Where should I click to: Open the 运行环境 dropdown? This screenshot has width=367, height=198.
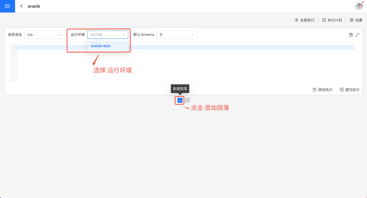tap(108, 35)
